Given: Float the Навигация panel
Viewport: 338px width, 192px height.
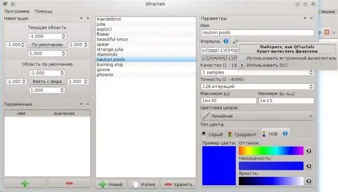Looking at the screenshot, I should [x=81, y=18].
